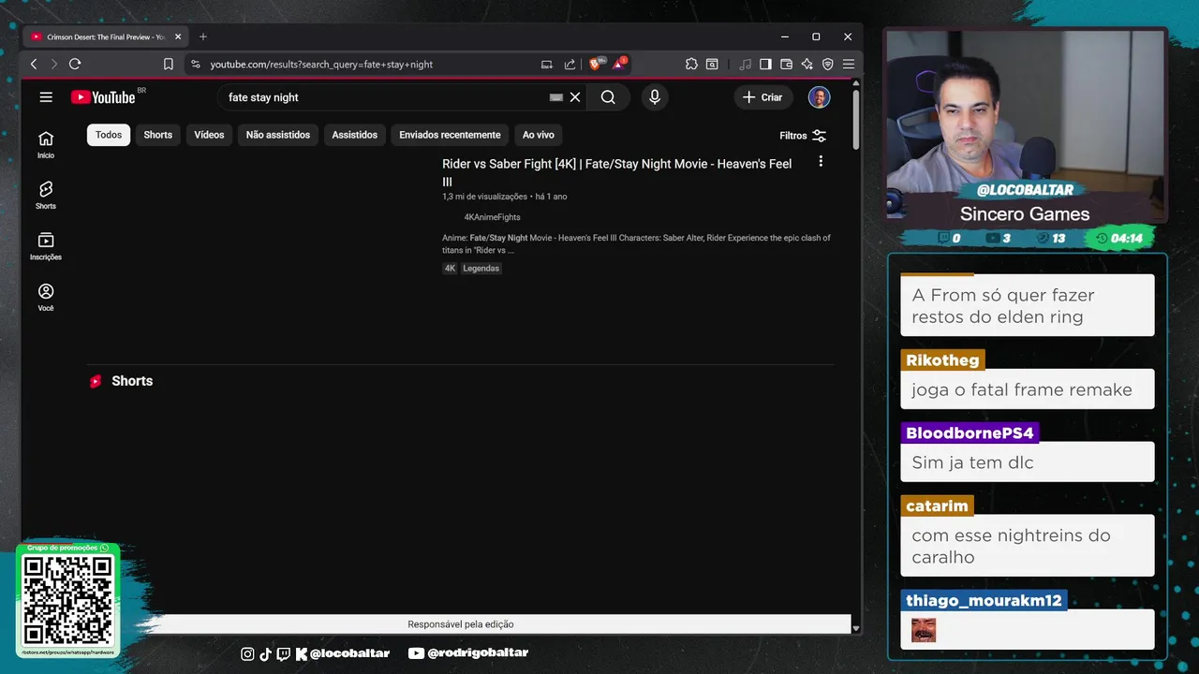Click the Criar create button
Screen dimensions: 1199x674
[x=762, y=97]
